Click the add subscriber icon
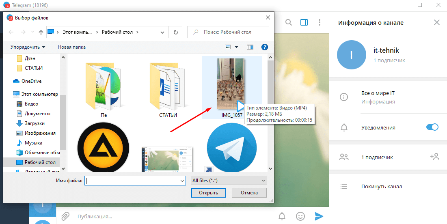This screenshot has height=224, width=447. point(435,157)
